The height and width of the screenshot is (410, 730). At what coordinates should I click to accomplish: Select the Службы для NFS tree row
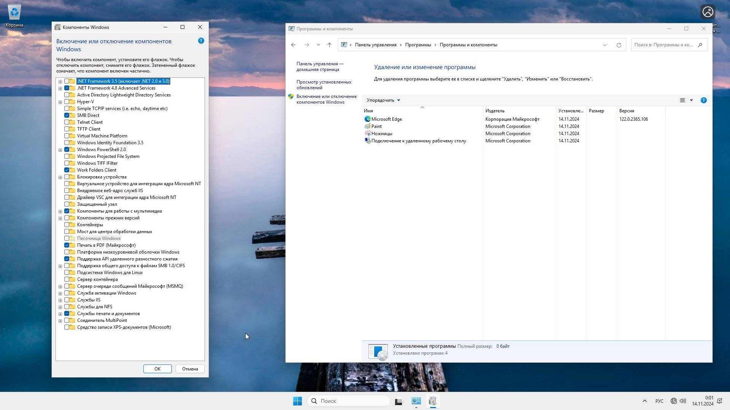click(95, 307)
